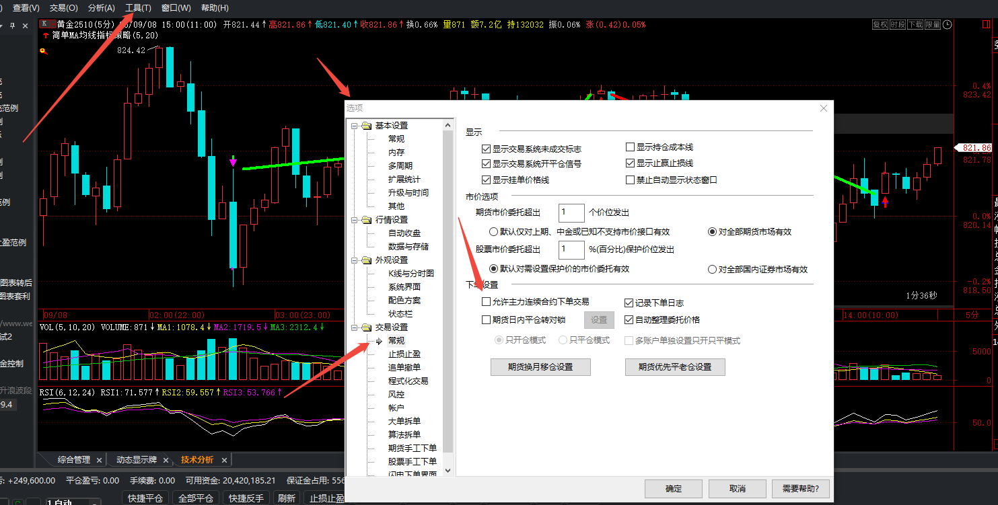Viewport: 998px width, 505px height.
Task: Click the 下载 download box icon
Action: 915,25
